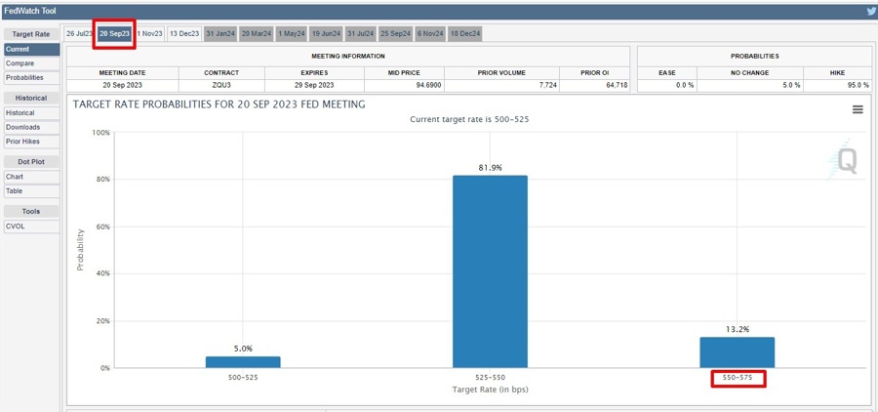Open Probabilities in the sidebar
The image size is (878, 412).
[25, 77]
